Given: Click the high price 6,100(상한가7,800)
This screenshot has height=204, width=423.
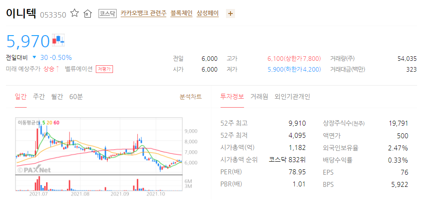Looking at the screenshot, I should [294, 59].
